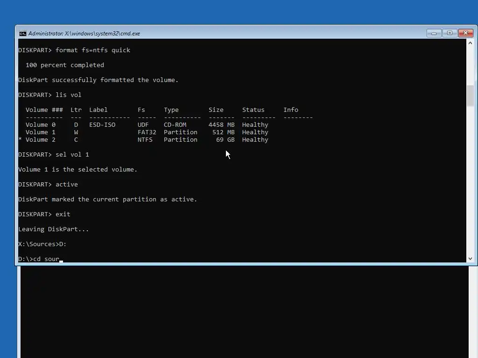The width and height of the screenshot is (478, 358).
Task: Click the cmd.exe window title text
Action: click(84, 34)
